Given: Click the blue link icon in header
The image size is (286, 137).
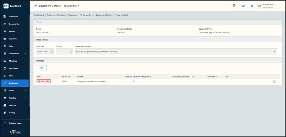Looking at the screenshot, I should pyautogui.click(x=243, y=6).
